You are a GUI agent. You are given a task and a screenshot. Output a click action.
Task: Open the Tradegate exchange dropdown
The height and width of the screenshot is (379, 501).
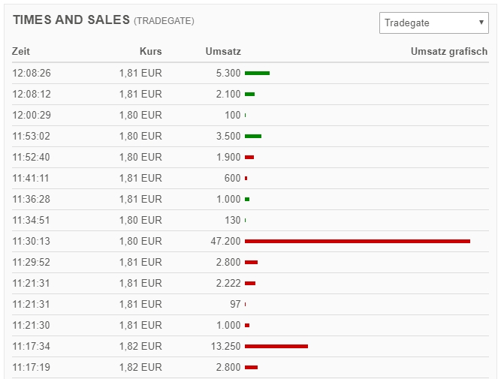[433, 23]
